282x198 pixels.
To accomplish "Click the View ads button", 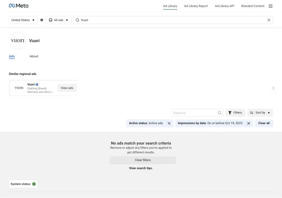I will click(x=67, y=88).
